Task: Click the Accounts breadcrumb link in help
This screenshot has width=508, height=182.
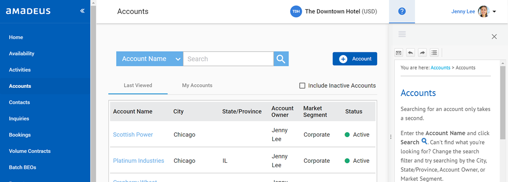Action: 440,68
